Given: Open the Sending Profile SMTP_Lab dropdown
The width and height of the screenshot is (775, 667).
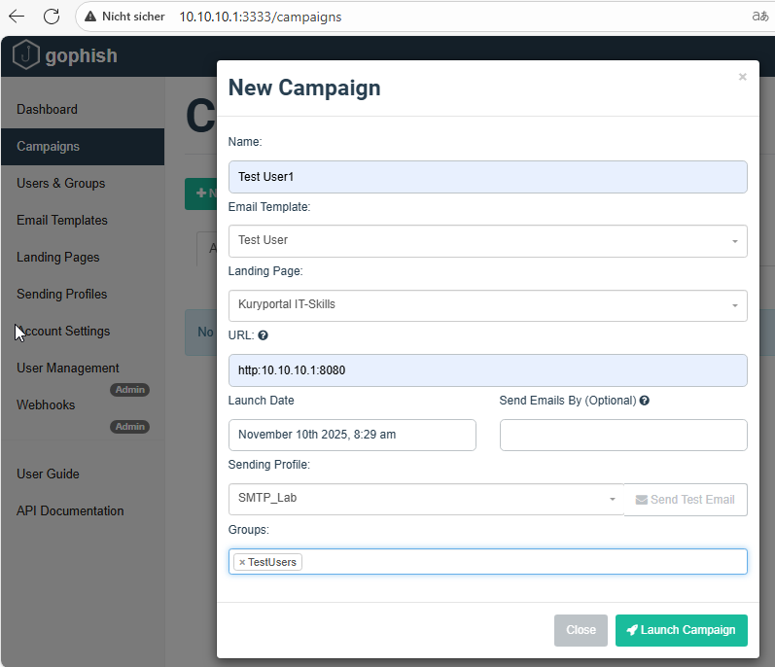Looking at the screenshot, I should (426, 499).
